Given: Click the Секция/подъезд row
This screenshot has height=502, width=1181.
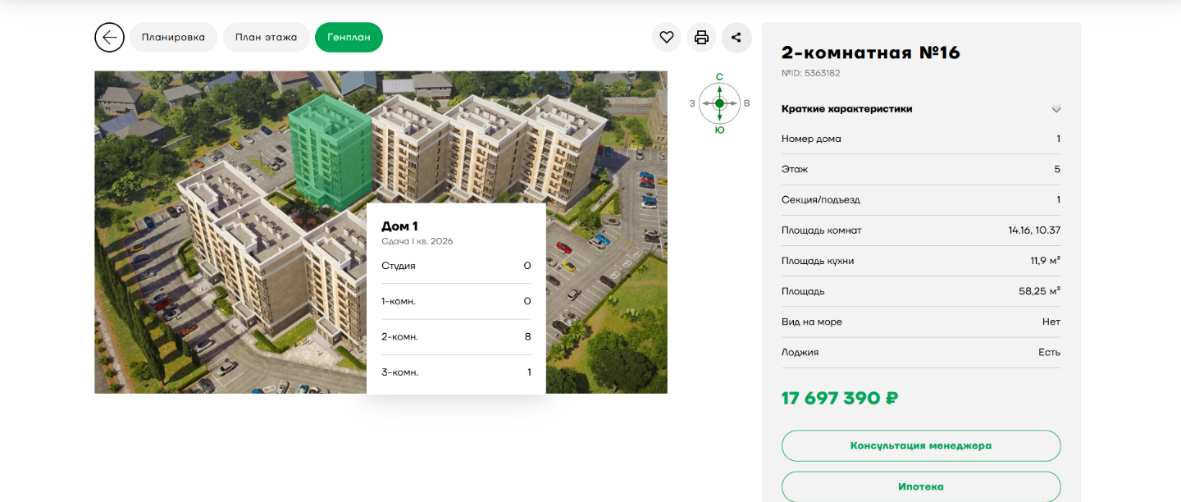Looking at the screenshot, I should click(x=921, y=199).
